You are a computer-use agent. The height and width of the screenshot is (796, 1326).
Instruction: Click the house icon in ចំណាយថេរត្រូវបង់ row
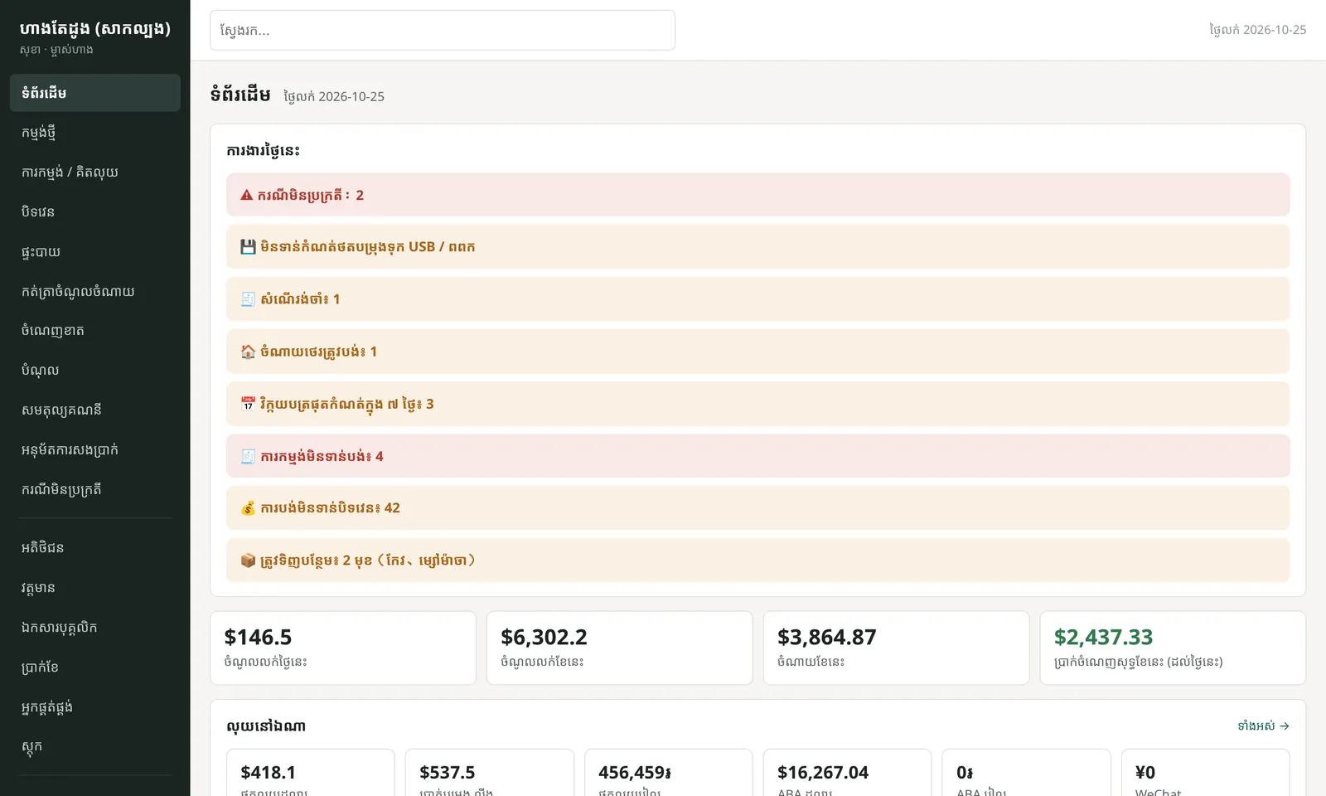[248, 352]
